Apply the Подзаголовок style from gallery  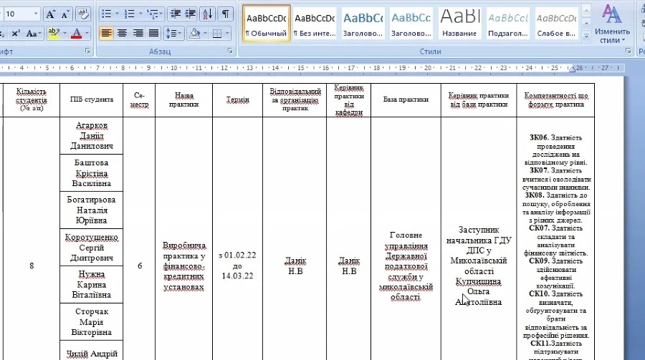508,23
